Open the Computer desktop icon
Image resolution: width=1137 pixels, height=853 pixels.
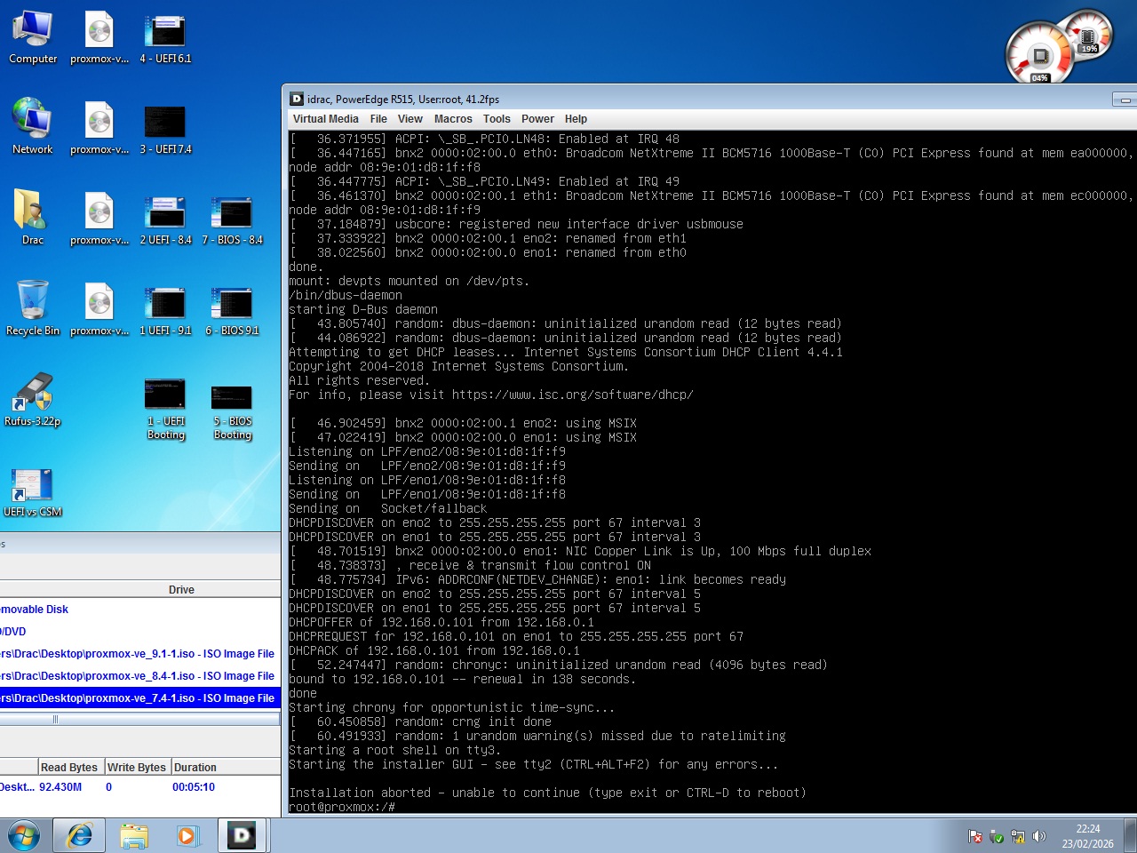tap(33, 37)
